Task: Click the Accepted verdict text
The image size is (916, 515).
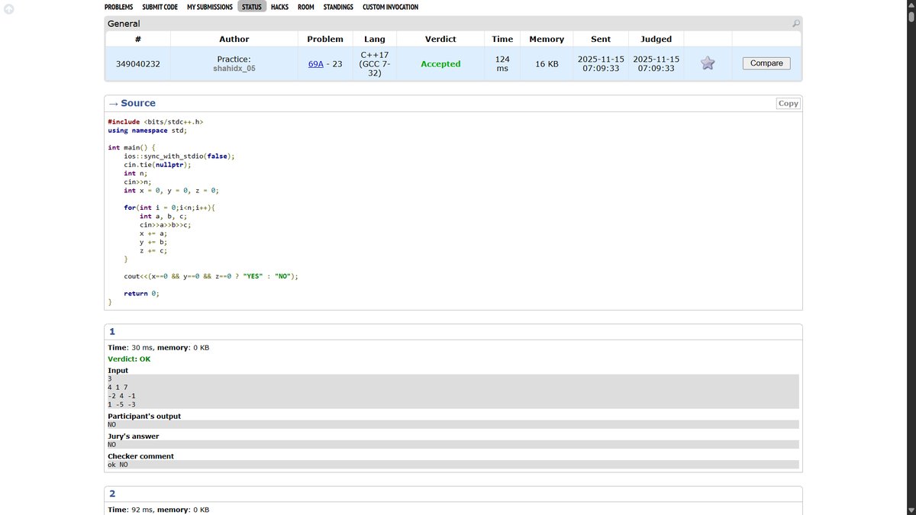Action: pos(440,64)
